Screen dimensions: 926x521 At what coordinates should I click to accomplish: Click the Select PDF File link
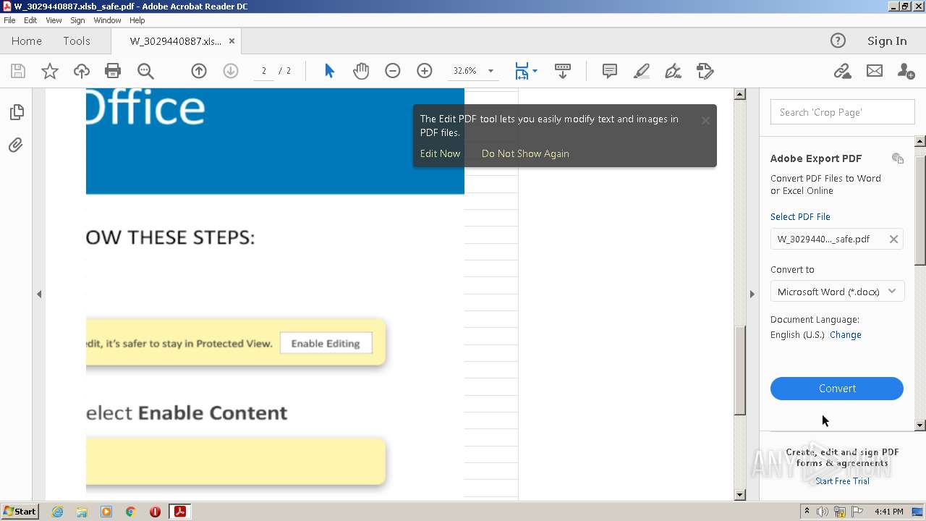pos(800,216)
